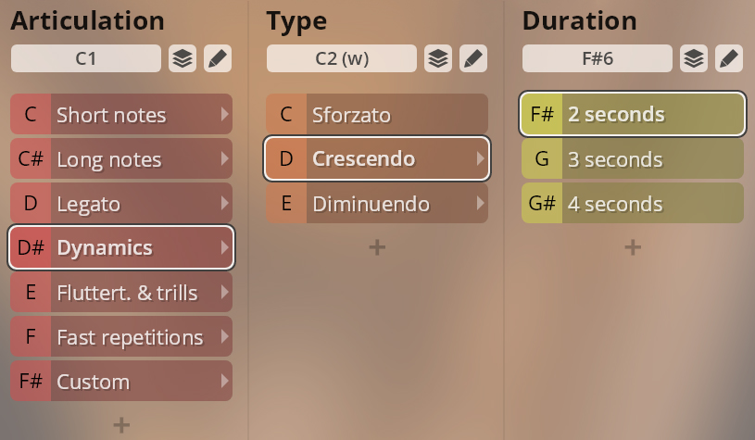Add a new articulation with plus icon
Image resolution: width=755 pixels, height=440 pixels.
coord(121,425)
